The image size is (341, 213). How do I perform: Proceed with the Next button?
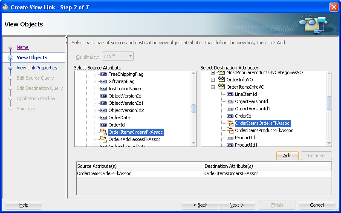(x=237, y=205)
